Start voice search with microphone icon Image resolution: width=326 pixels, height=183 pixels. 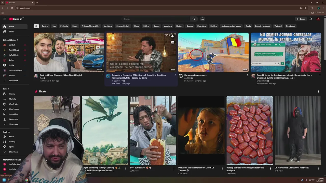click(202, 19)
